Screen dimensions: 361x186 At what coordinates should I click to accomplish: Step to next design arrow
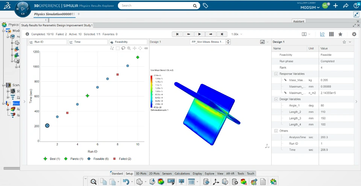click(211, 34)
